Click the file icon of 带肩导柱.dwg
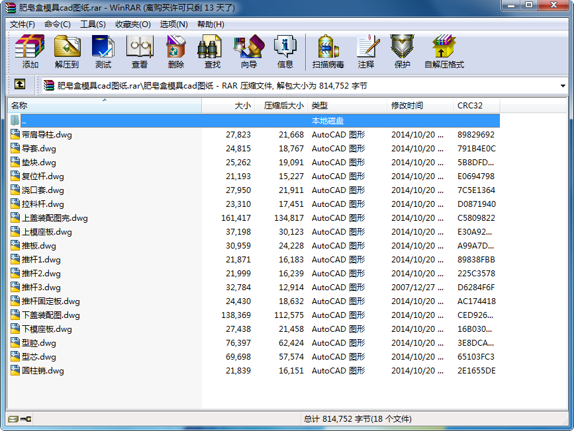 [x=15, y=134]
